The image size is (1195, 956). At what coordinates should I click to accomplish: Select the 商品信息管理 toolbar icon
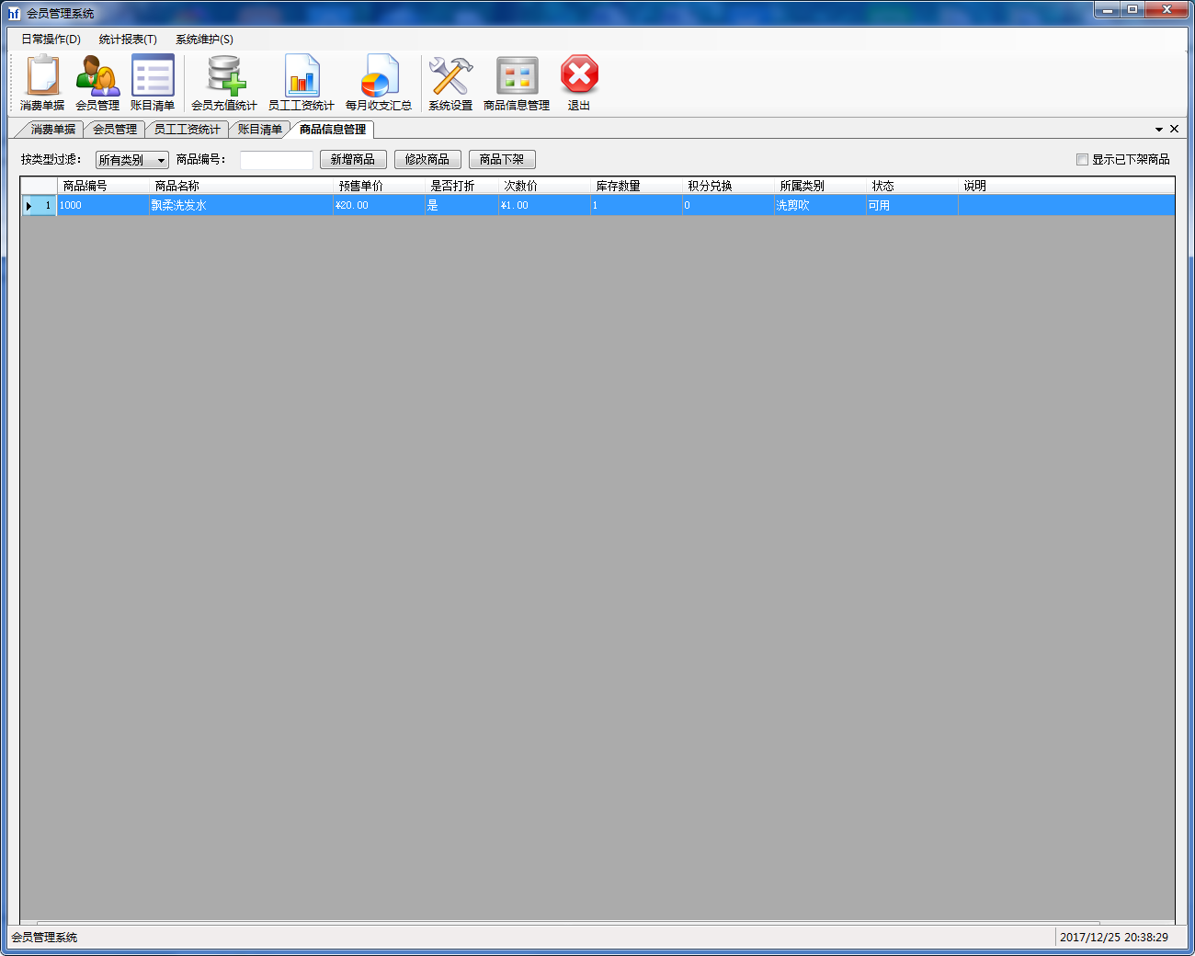tap(517, 81)
